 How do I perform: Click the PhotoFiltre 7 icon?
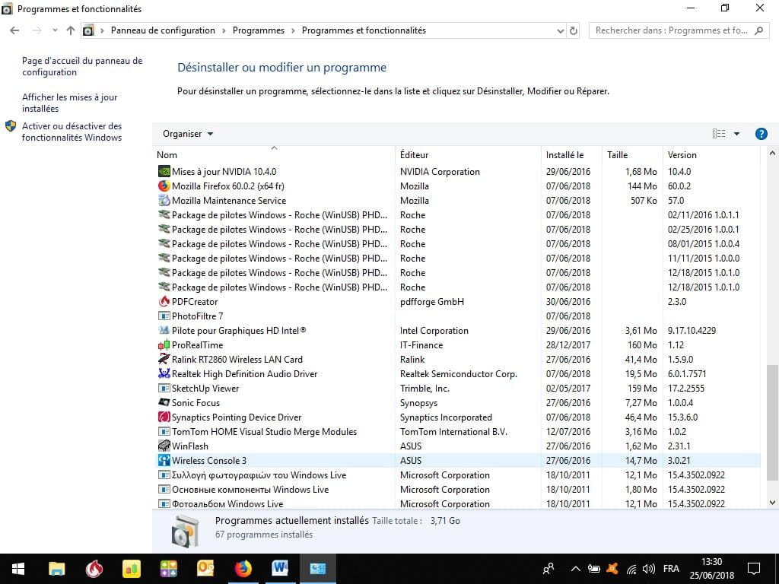[x=164, y=316]
